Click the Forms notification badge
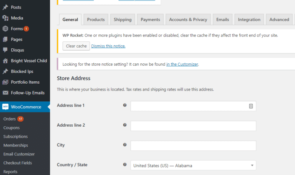Viewport: 295px width, 175px height. tap(27, 29)
